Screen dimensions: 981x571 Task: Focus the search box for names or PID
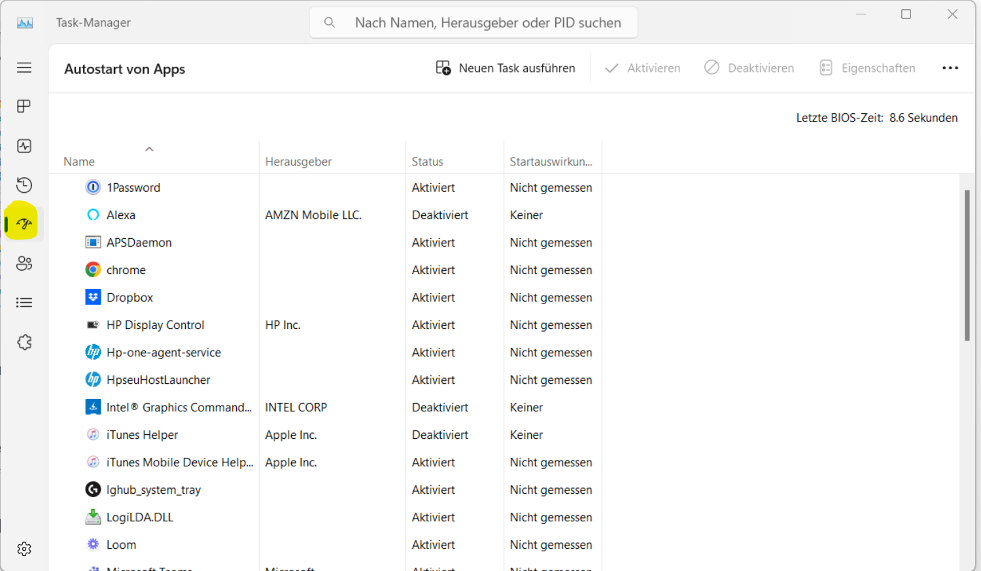click(x=473, y=23)
